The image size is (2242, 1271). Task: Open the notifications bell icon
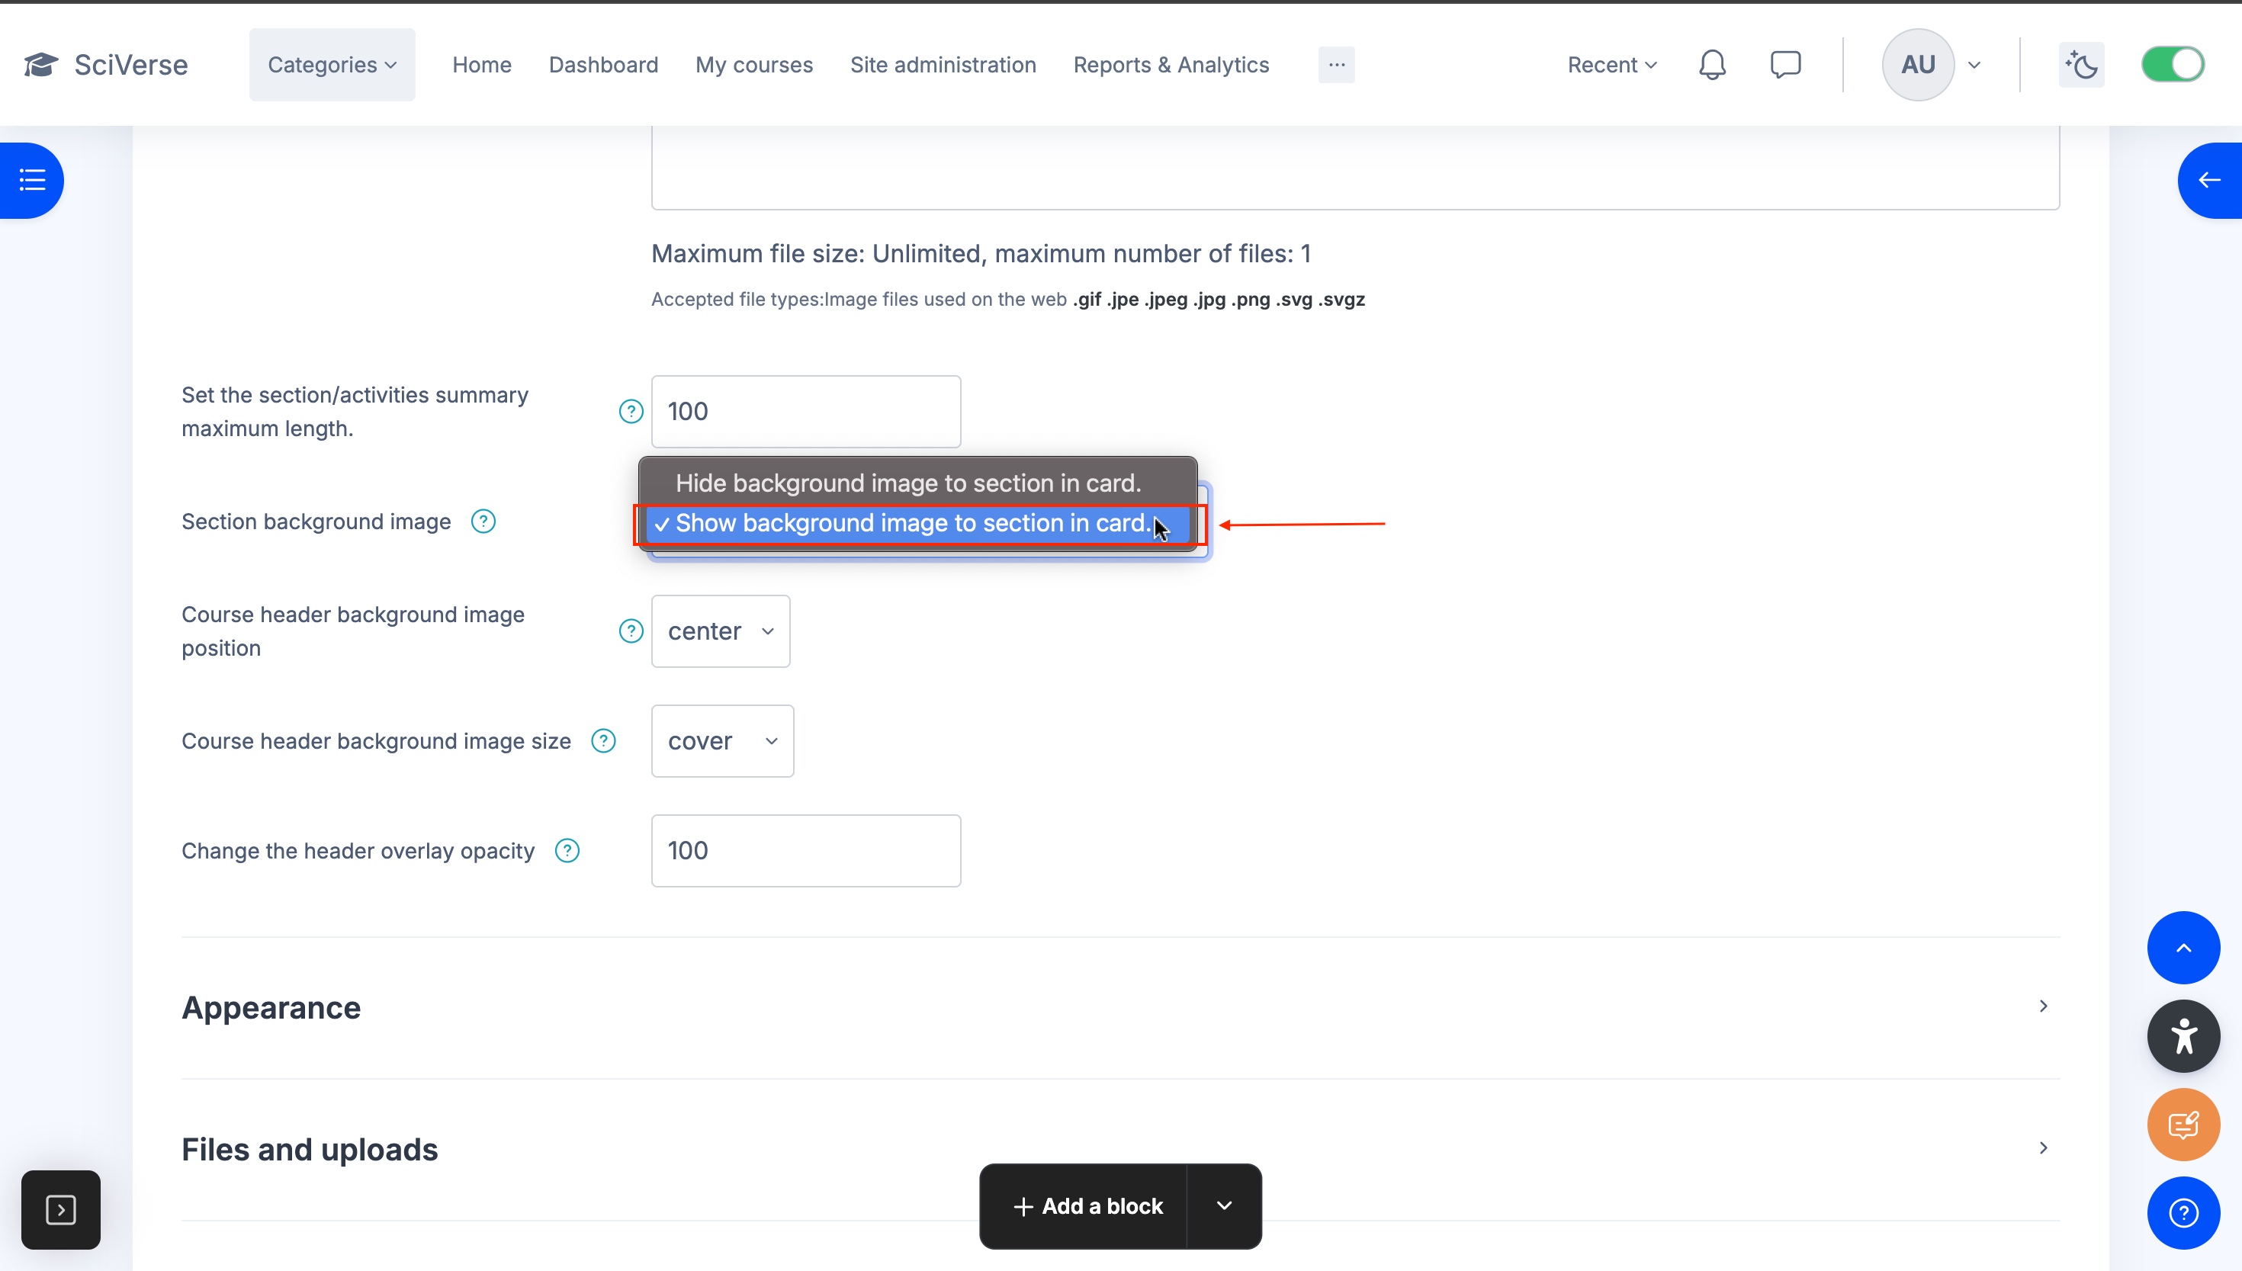coord(1712,65)
